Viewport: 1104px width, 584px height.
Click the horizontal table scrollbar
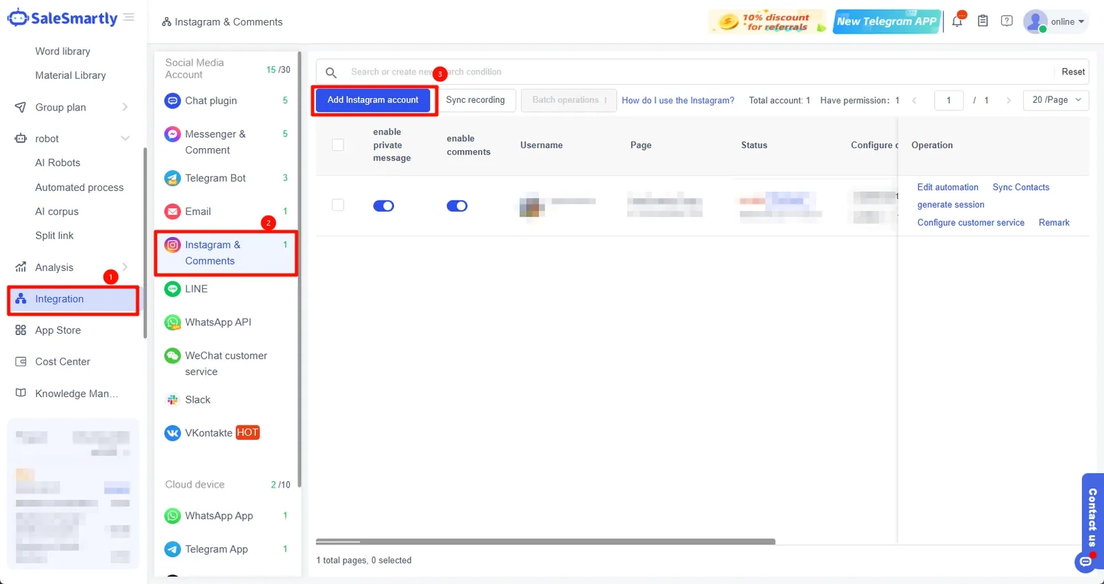point(545,542)
